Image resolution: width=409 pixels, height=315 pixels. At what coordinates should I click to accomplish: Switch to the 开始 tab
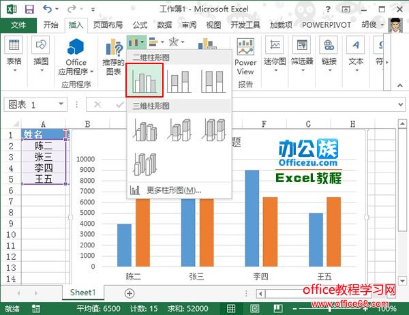click(51, 25)
